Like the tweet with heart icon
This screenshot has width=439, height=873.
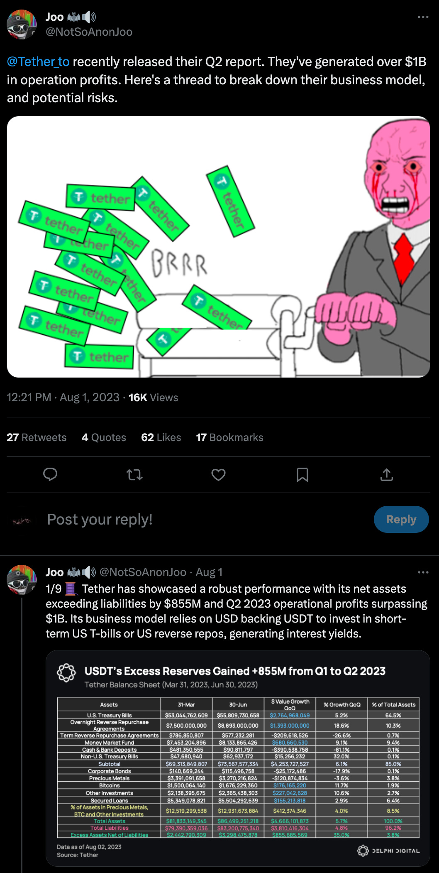click(x=218, y=474)
